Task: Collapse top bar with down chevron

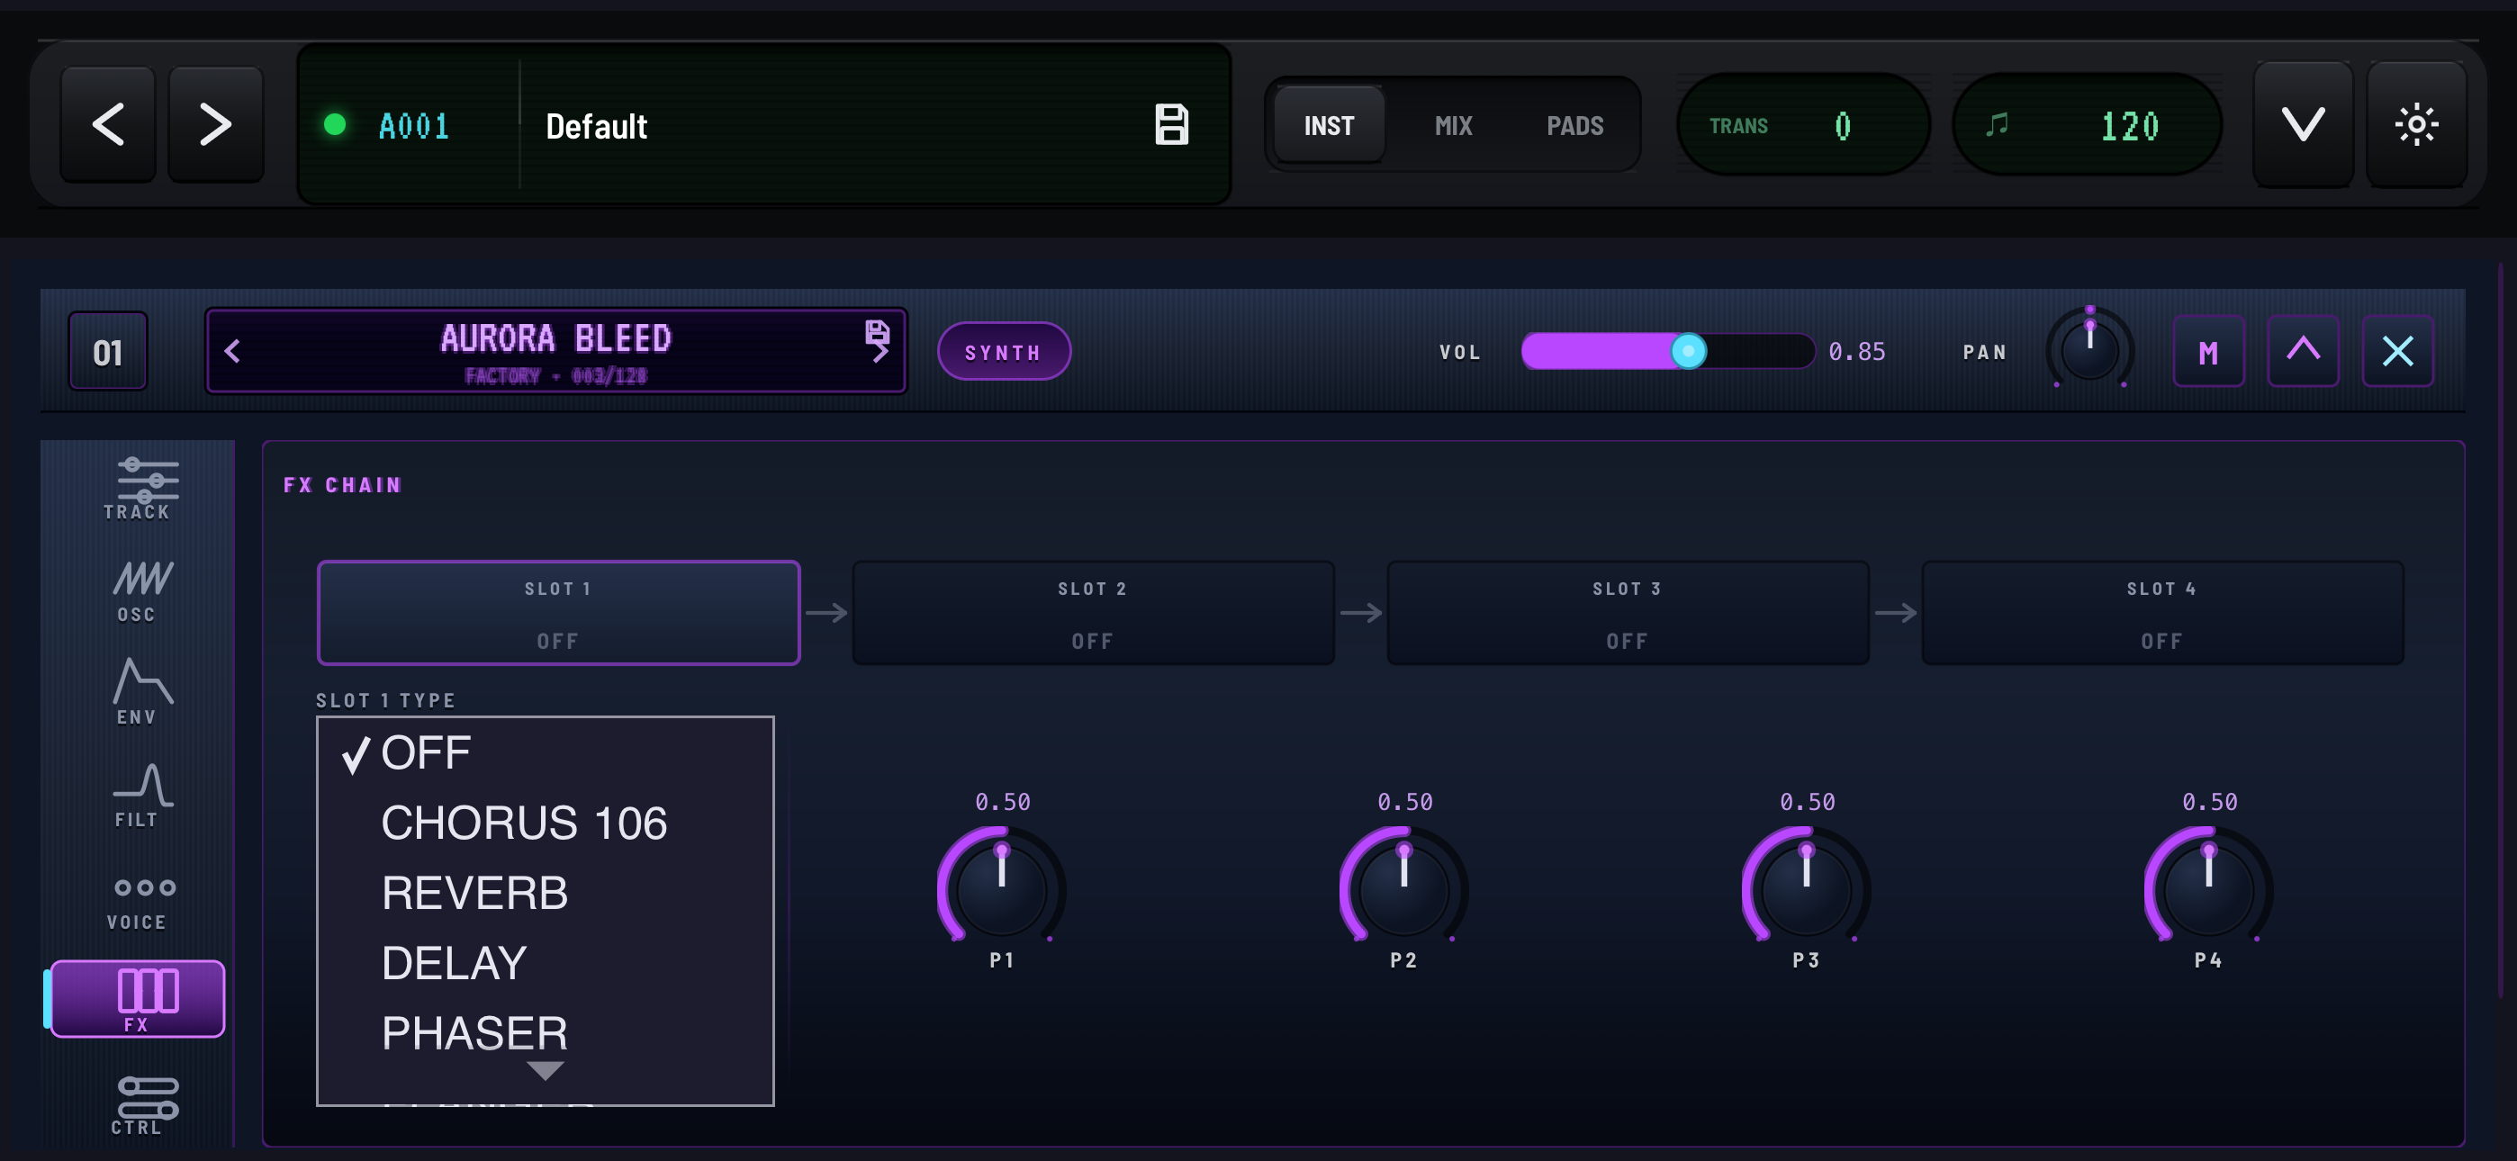Action: click(x=2302, y=124)
